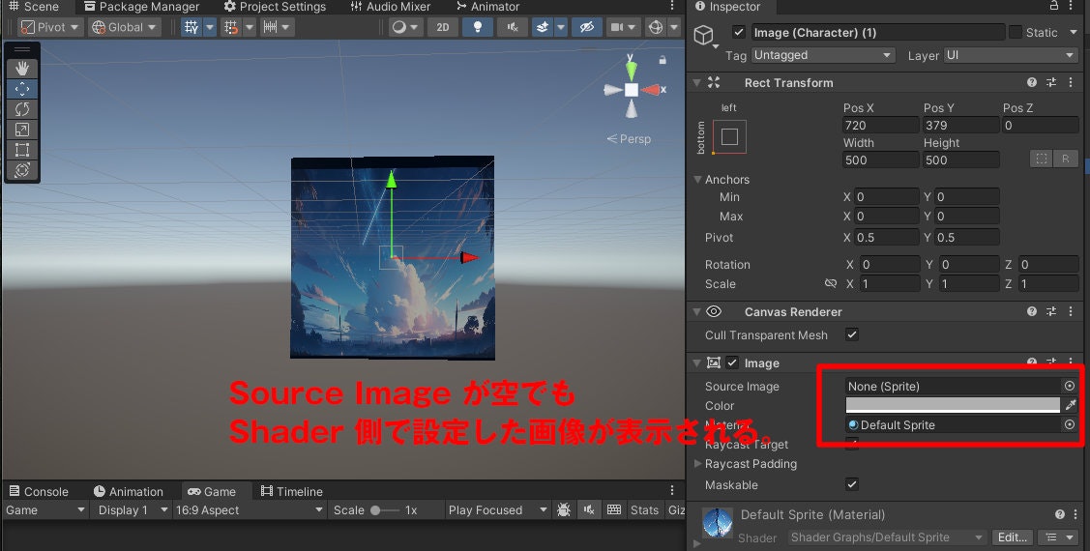Switch to Console tab
The height and width of the screenshot is (551, 1090).
pos(39,491)
